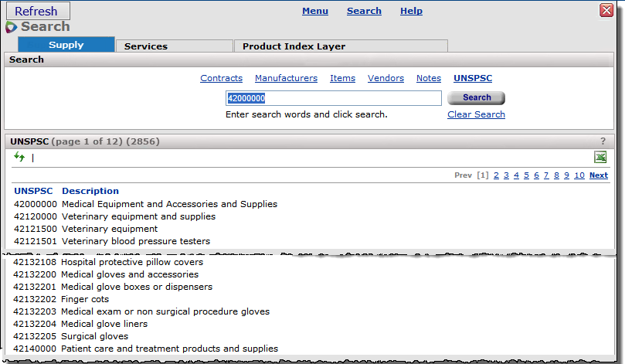Open the Menu link at top
The image size is (625, 364).
314,11
